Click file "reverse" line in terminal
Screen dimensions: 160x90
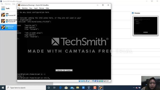pos(32,37)
